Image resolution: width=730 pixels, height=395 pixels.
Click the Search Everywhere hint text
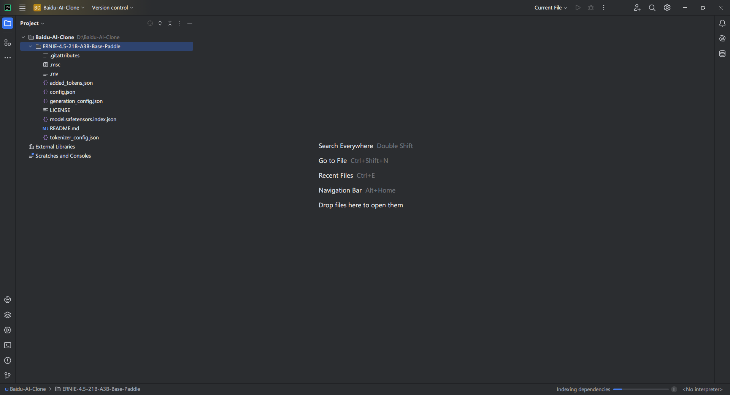(x=346, y=146)
